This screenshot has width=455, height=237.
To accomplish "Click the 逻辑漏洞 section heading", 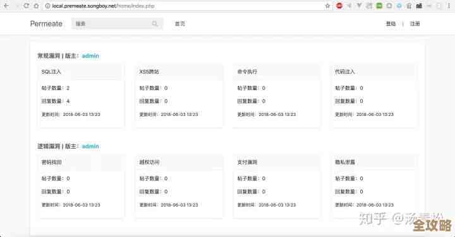I will [49, 146].
